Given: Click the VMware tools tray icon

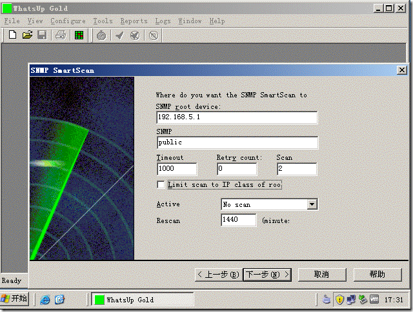Looking at the screenshot, I should point(374,299).
